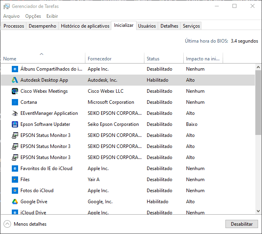Sort by the Nome column header

pos(43,58)
